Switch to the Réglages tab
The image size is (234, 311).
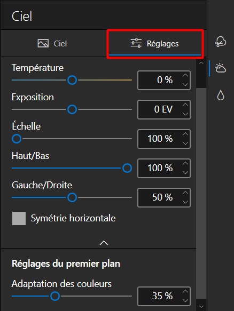pyautogui.click(x=155, y=44)
